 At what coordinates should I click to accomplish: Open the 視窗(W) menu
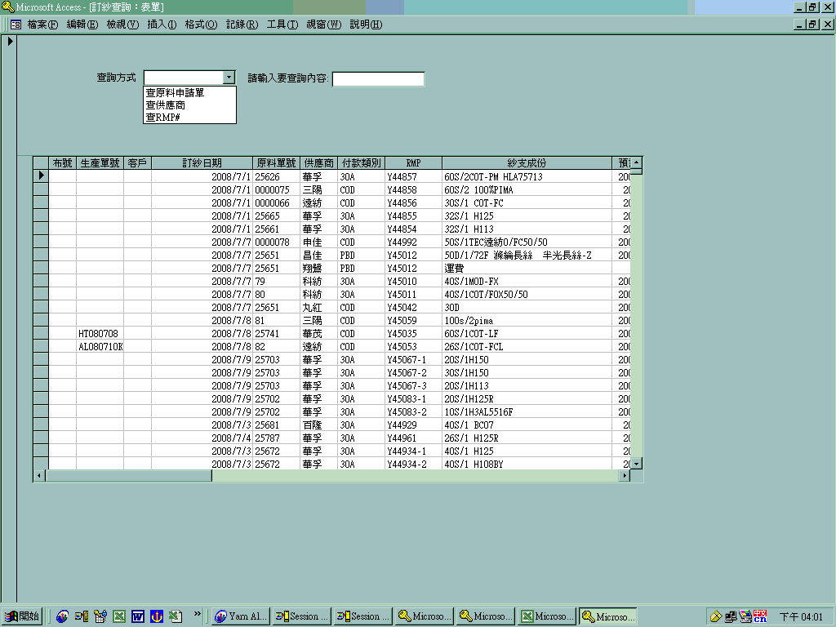pyautogui.click(x=323, y=24)
